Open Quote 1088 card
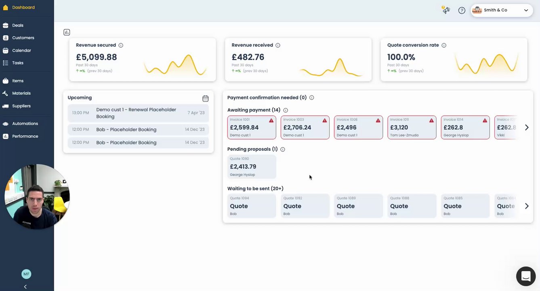540x291 pixels. [x=412, y=206]
